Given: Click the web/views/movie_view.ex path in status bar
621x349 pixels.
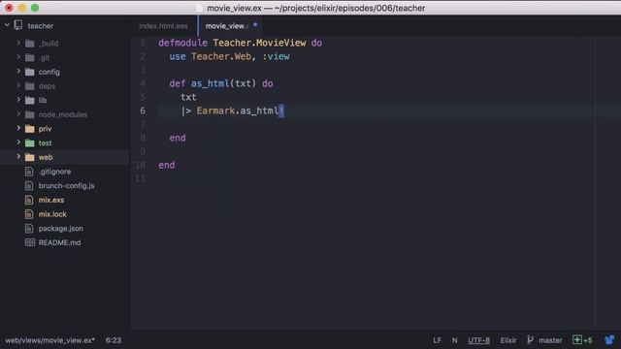Looking at the screenshot, I should click(x=49, y=340).
